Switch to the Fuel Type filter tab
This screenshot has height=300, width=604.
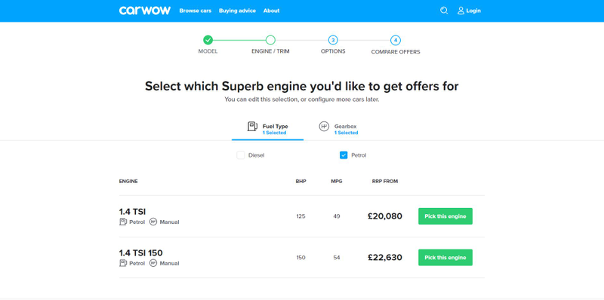[268, 129]
